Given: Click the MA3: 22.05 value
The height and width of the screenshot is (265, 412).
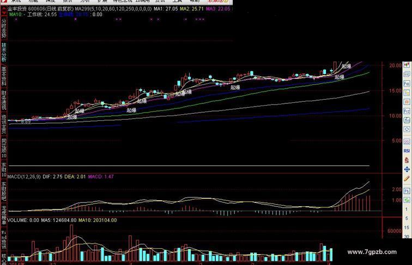Looking at the screenshot, I should pyautogui.click(x=218, y=9).
